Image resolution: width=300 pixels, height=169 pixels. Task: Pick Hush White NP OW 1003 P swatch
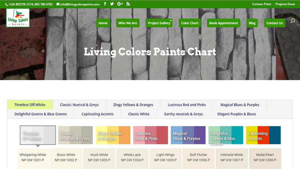point(99,158)
